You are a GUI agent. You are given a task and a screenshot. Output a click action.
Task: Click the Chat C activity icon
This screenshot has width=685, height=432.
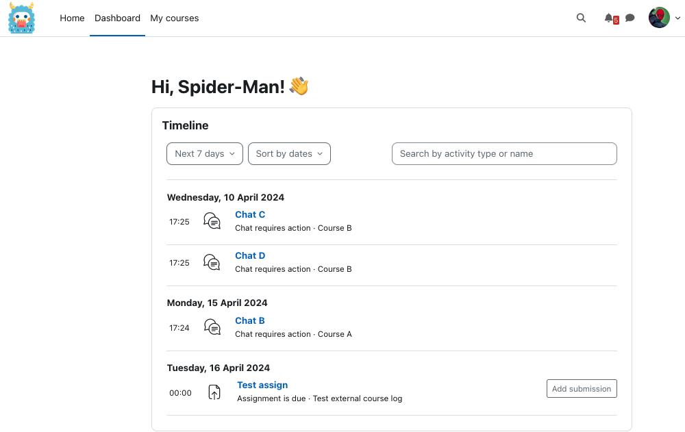(x=212, y=221)
